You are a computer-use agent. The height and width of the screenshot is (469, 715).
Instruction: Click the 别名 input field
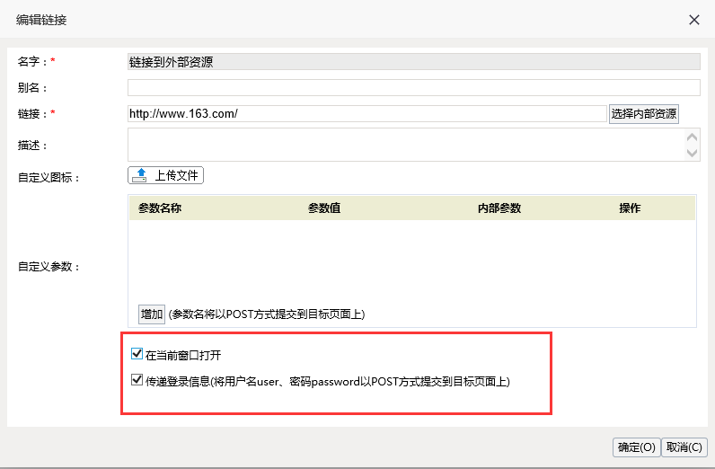[413, 87]
